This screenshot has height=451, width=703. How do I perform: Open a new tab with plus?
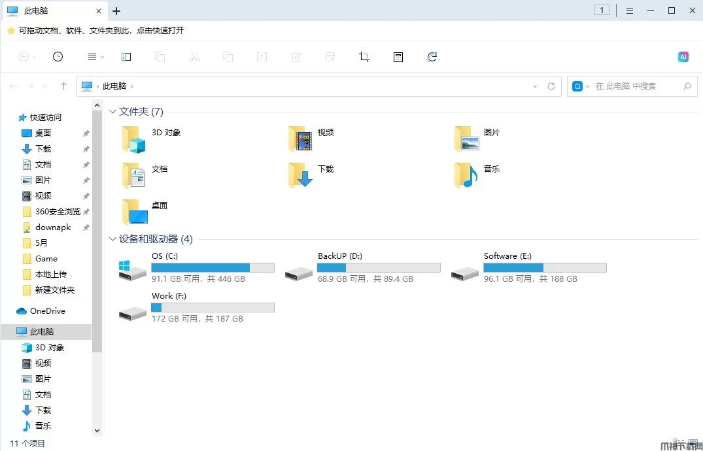116,10
